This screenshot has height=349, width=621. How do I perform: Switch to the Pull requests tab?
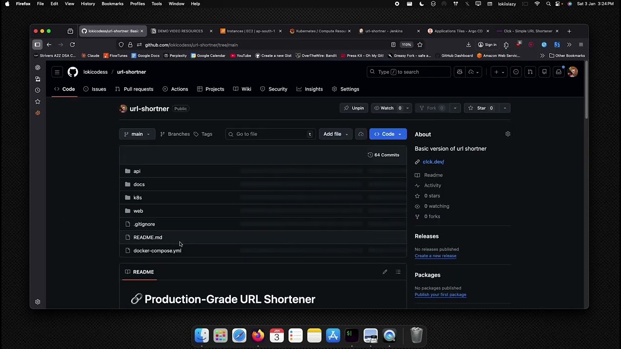click(134, 89)
